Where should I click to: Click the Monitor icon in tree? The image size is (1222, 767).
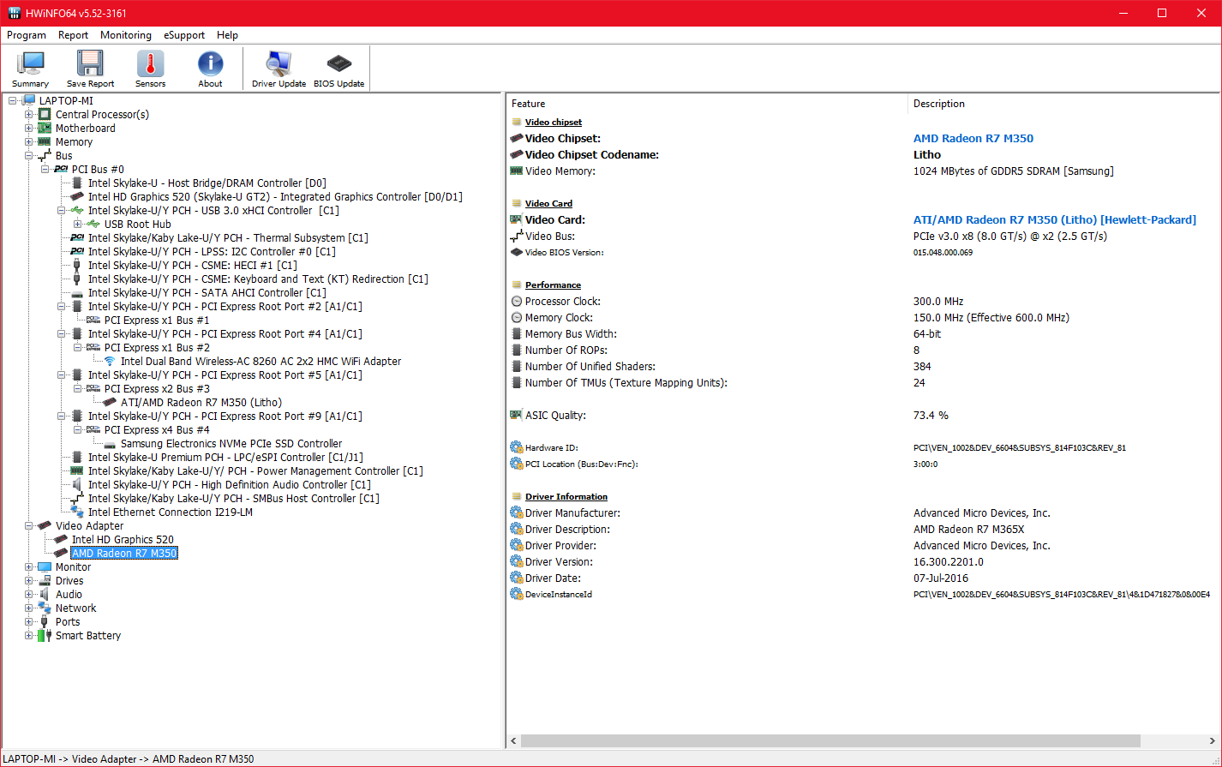click(x=45, y=566)
